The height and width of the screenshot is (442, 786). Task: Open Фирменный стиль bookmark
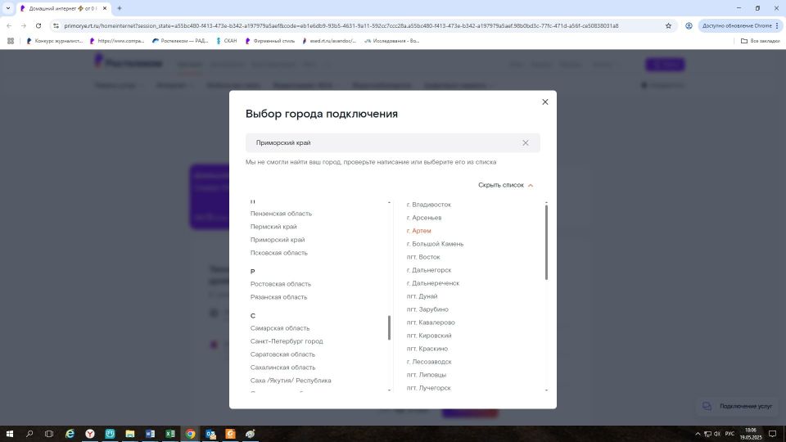coord(269,41)
